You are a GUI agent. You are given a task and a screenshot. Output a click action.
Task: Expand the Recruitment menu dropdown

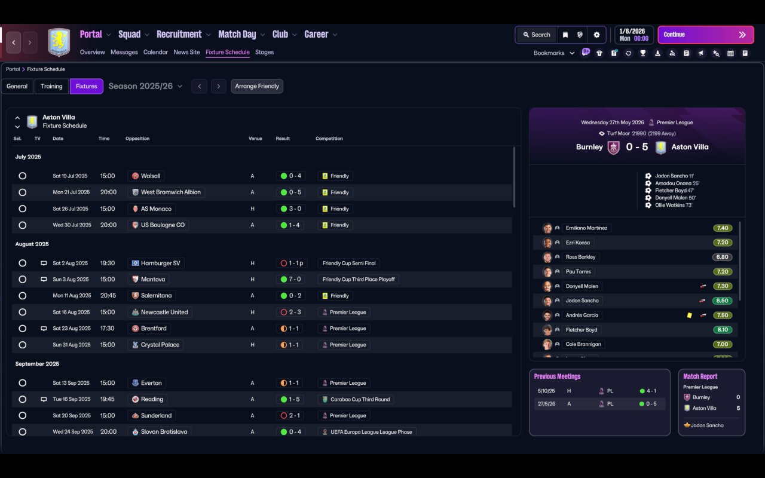pos(208,35)
